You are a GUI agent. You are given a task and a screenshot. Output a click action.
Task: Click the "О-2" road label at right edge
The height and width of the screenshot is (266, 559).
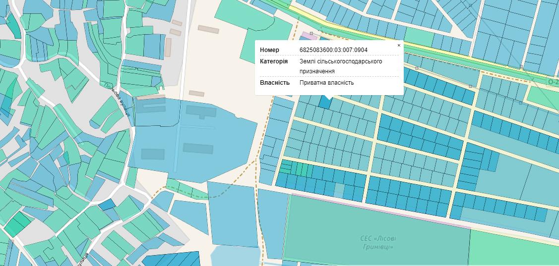[x=553, y=81]
